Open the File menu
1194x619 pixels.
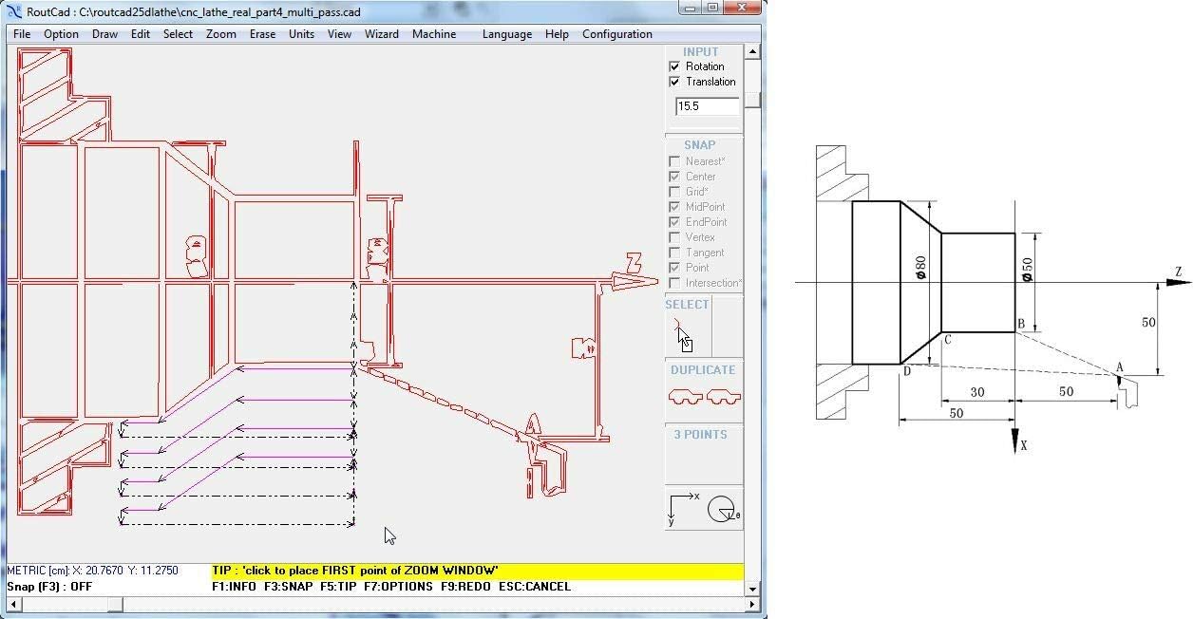tap(22, 34)
